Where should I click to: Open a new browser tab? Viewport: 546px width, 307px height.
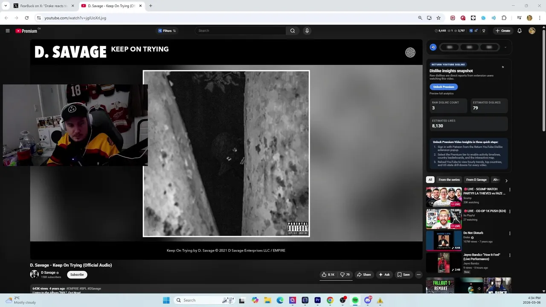tap(151, 6)
